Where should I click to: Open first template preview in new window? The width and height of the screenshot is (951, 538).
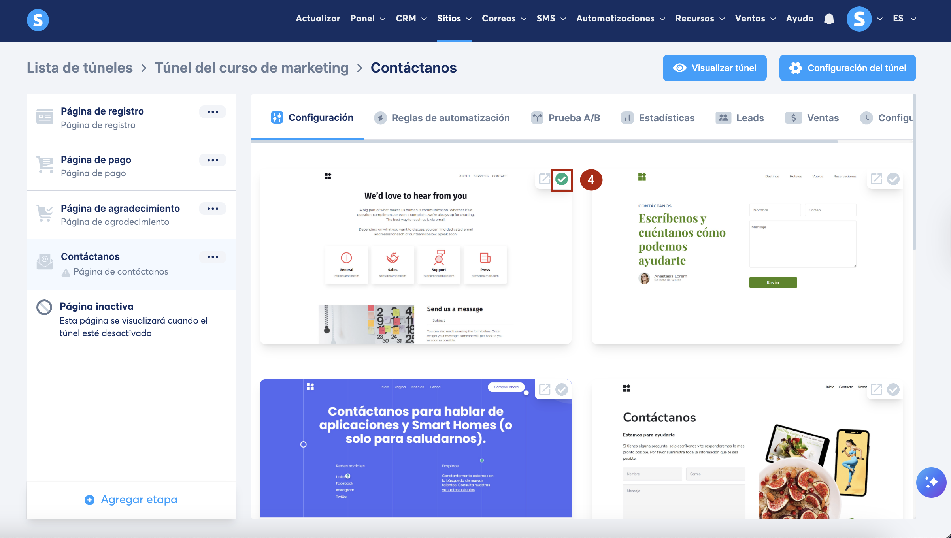tap(545, 179)
